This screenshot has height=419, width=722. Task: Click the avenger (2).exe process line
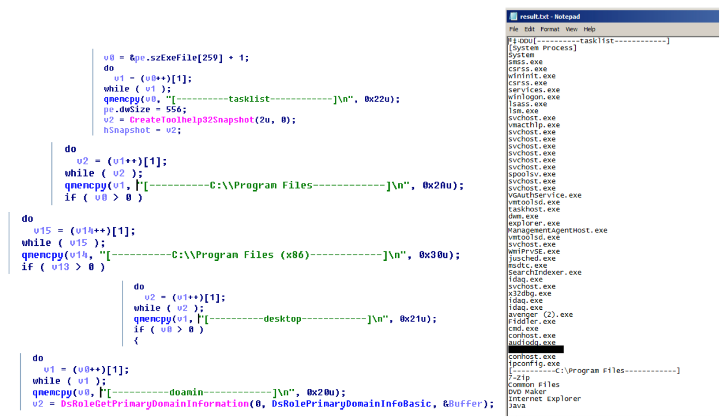[x=532, y=315]
